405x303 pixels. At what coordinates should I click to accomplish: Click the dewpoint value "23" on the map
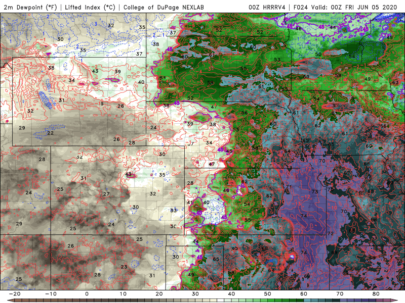tap(124, 267)
